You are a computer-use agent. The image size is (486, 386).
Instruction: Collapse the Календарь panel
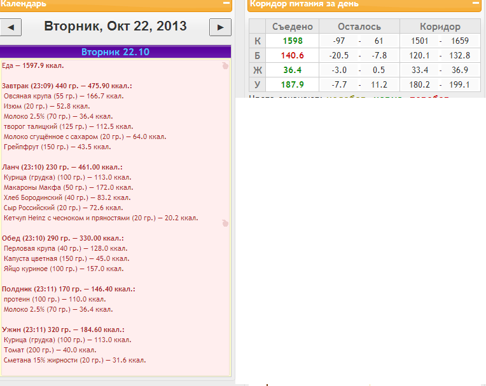(226, 3)
